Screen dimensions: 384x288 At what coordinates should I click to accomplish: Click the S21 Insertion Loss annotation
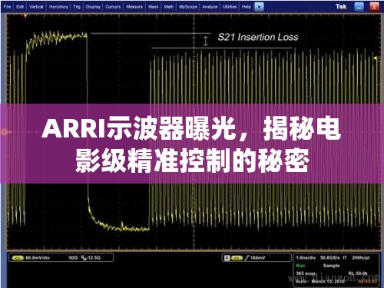coord(258,37)
